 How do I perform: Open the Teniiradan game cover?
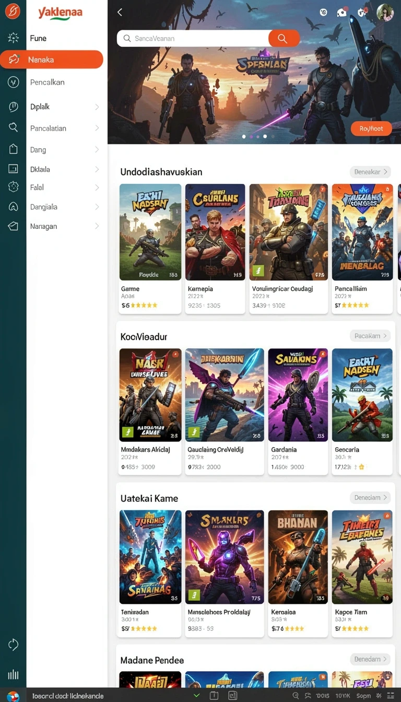tap(150, 557)
